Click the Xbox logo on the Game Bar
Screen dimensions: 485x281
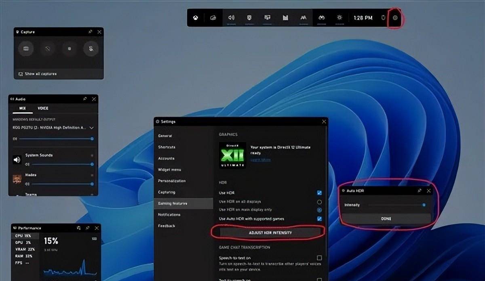coord(196,18)
